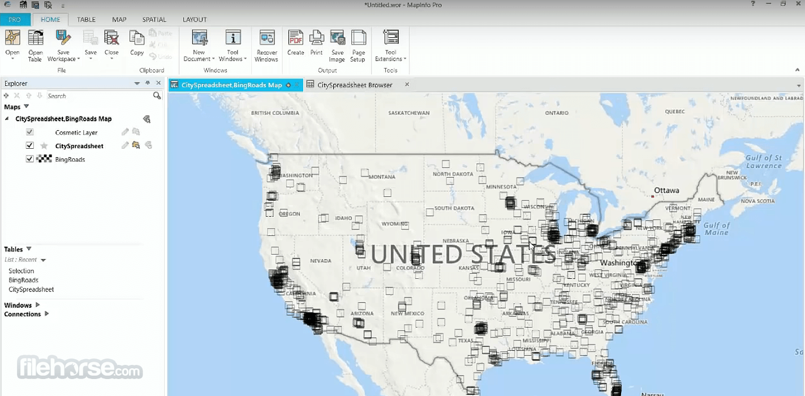Open the Tool Extensions dropdown arrow

[x=405, y=59]
